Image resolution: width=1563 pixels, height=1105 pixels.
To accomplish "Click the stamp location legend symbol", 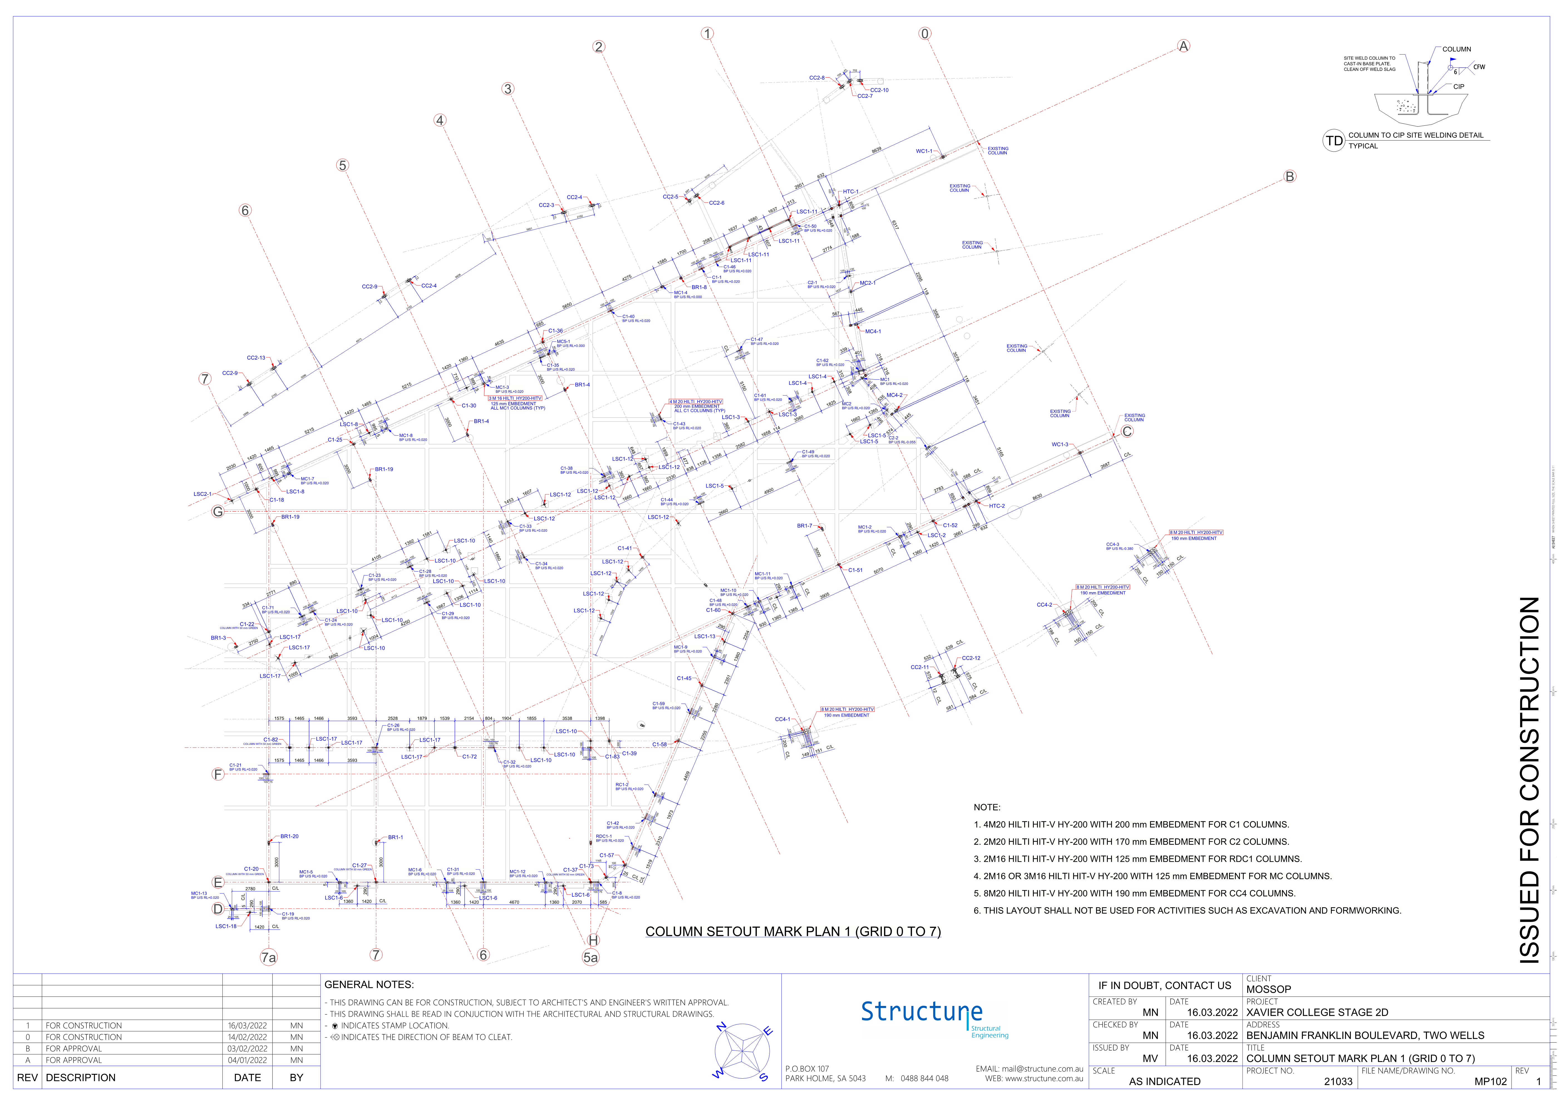I will pyautogui.click(x=335, y=1026).
